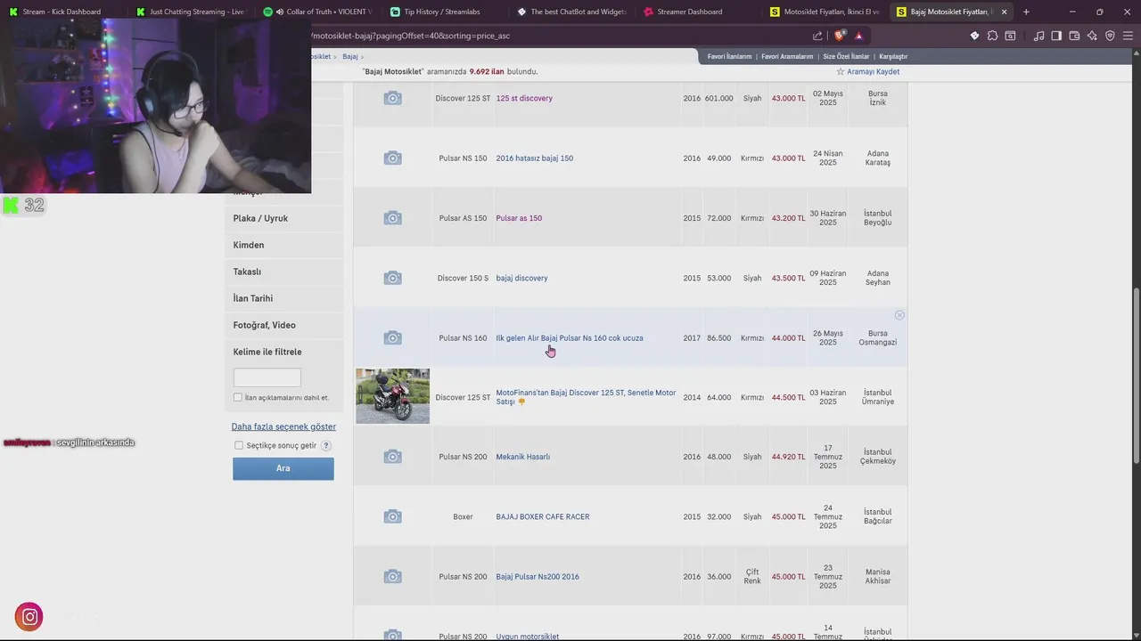Expand the Kelime ile filtrele section
The image size is (1141, 641).
(x=267, y=352)
